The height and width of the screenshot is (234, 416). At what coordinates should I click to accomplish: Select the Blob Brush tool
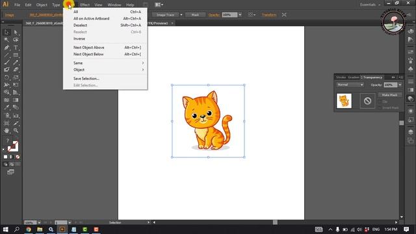(6, 70)
